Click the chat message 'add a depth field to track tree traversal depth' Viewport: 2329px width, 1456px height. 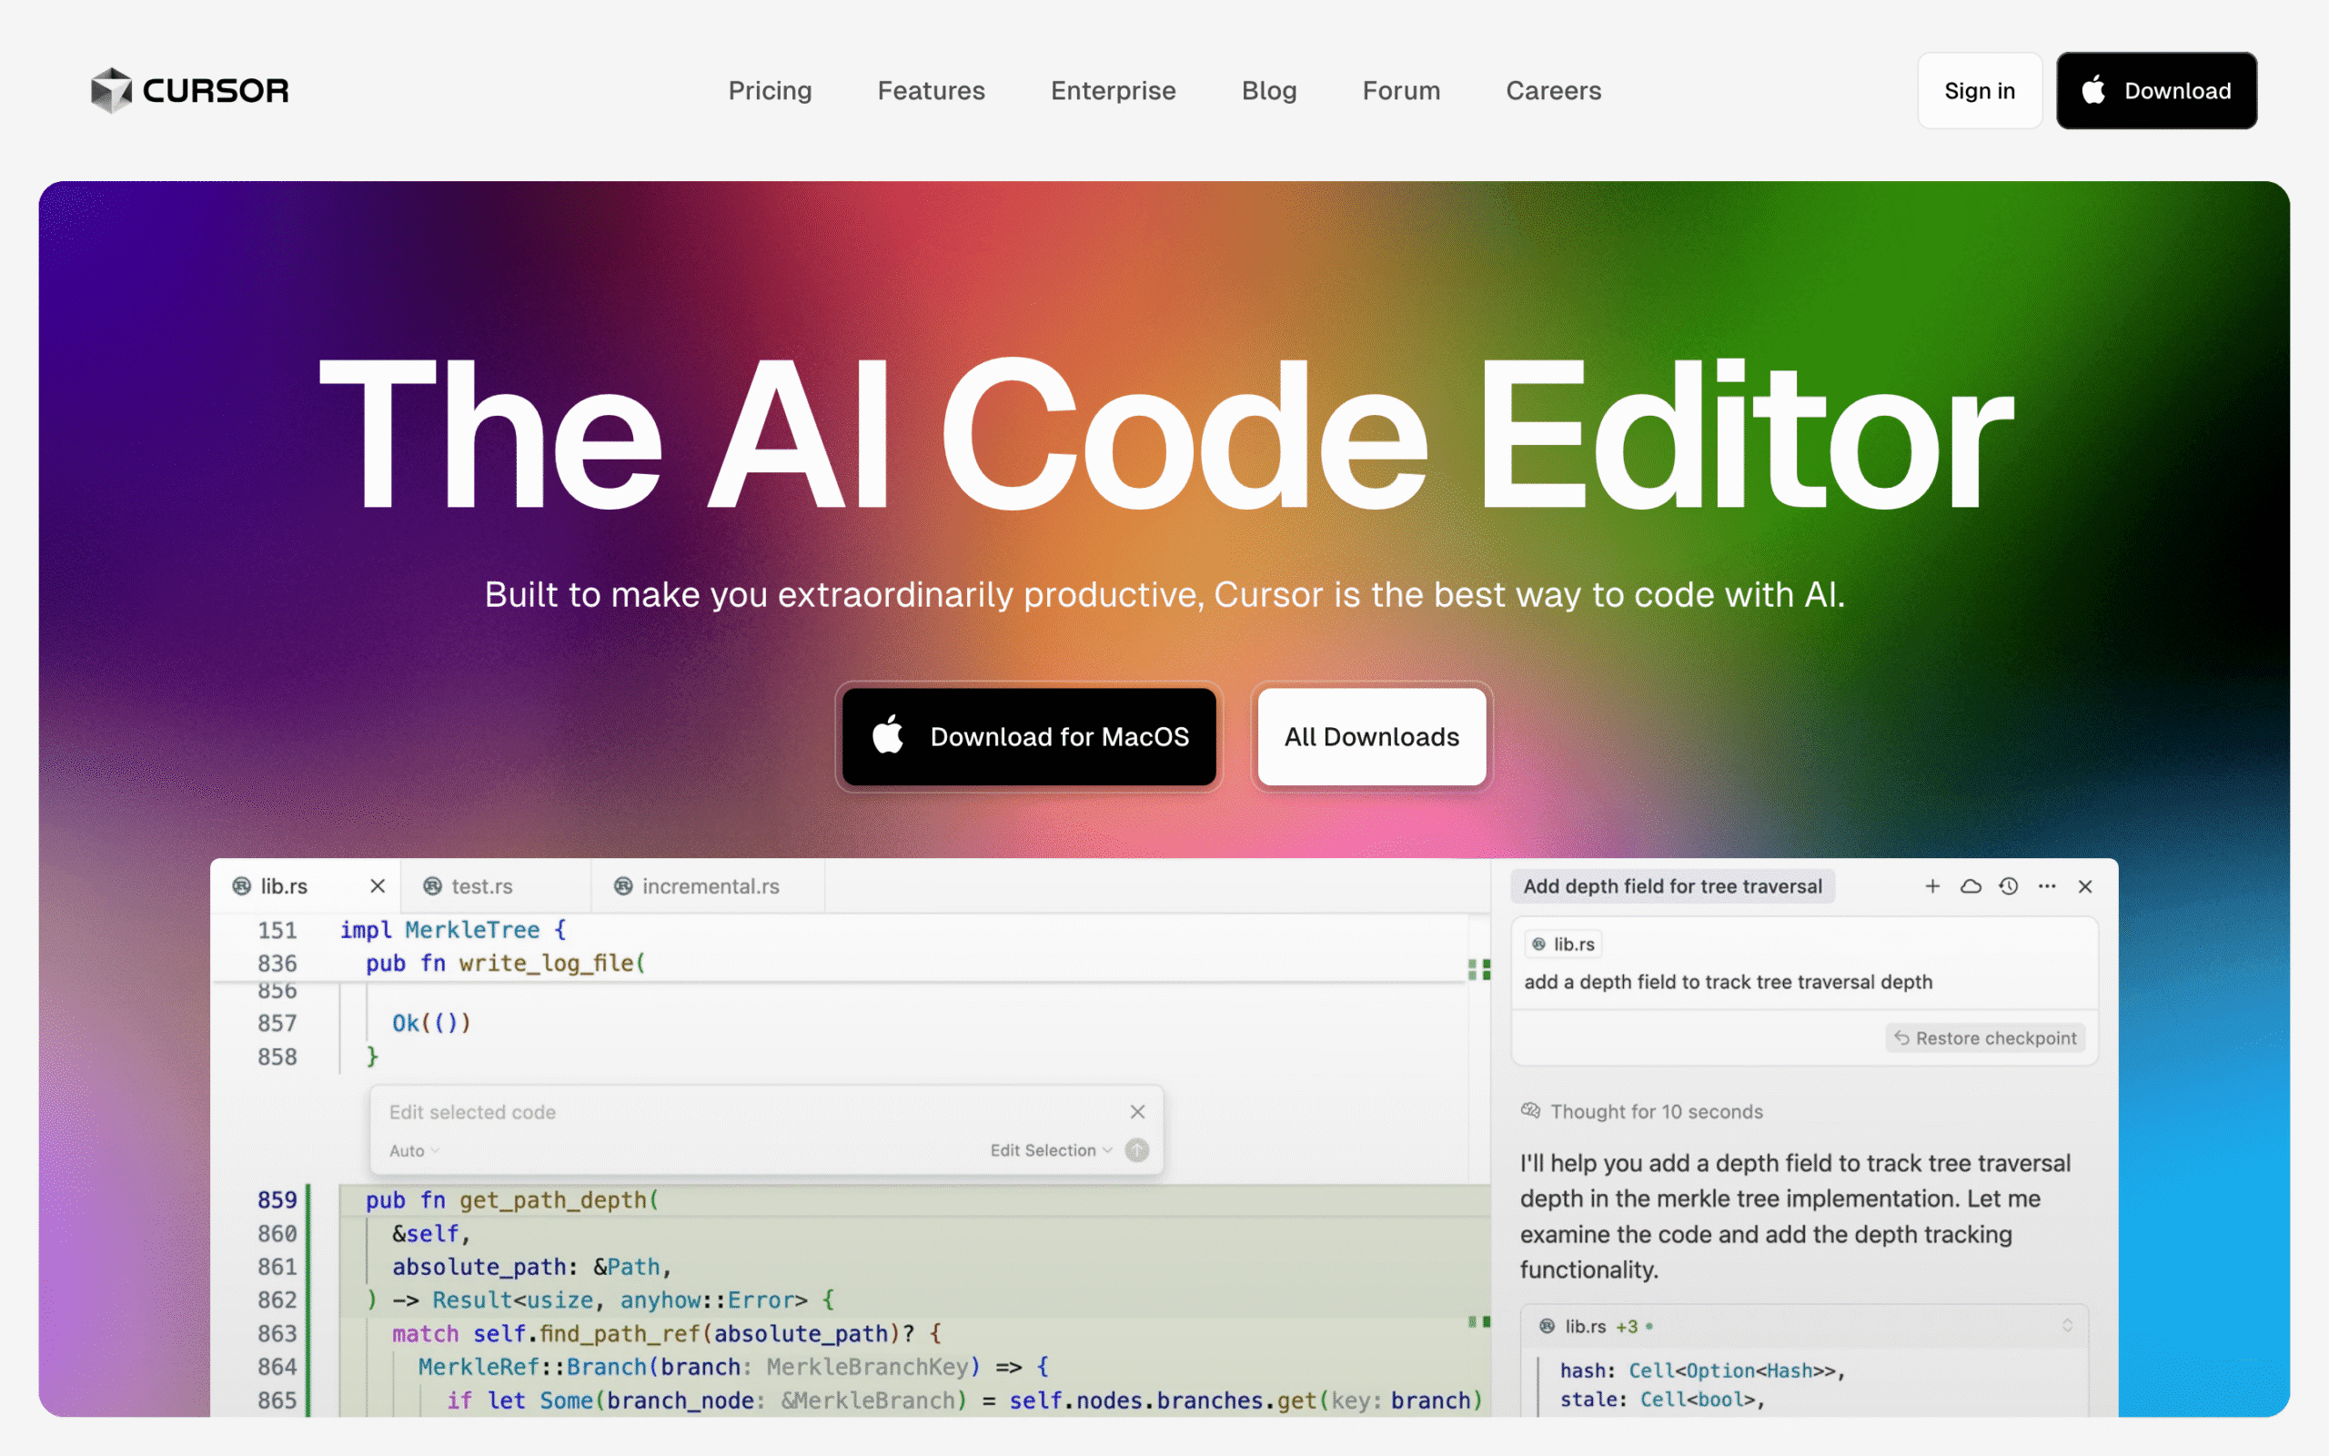point(1728,982)
